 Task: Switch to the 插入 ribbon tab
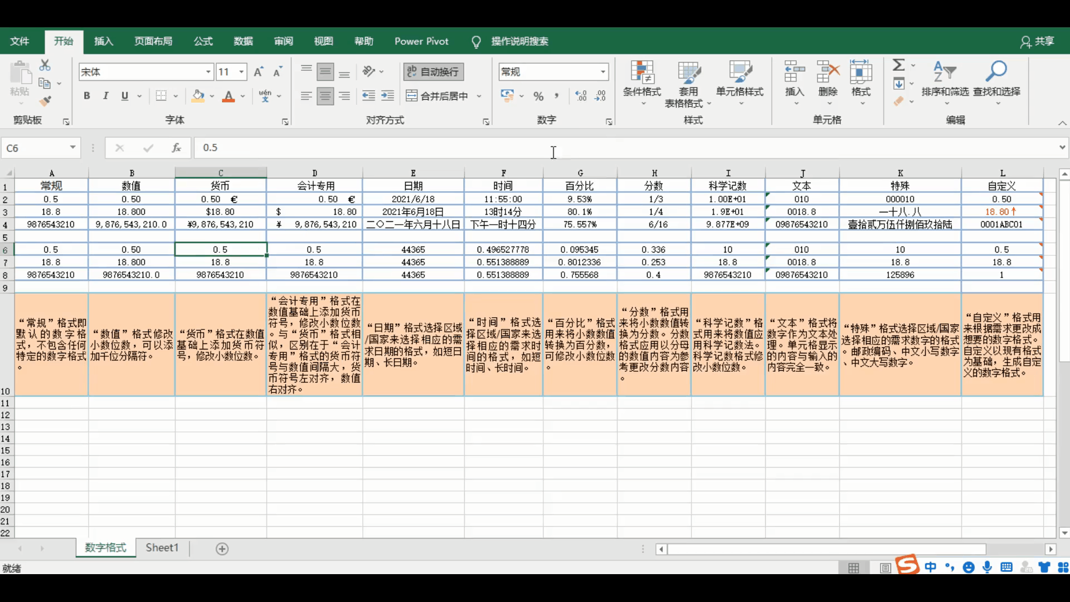coord(103,41)
